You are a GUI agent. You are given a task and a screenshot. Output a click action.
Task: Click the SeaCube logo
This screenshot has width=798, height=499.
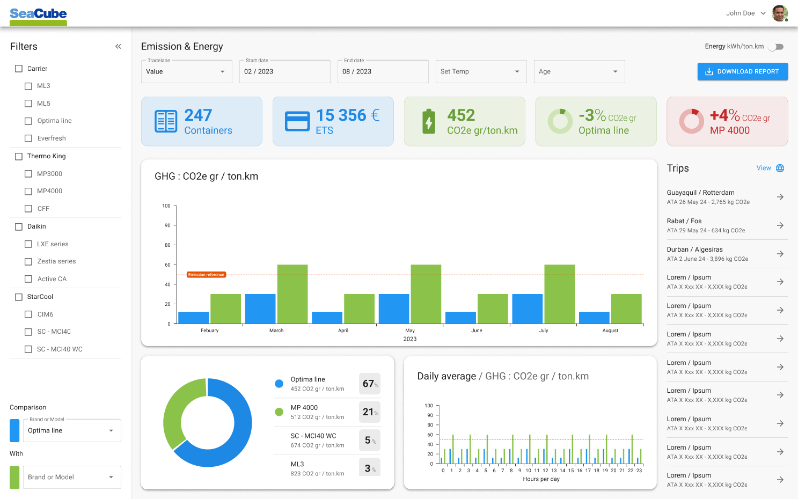click(38, 16)
